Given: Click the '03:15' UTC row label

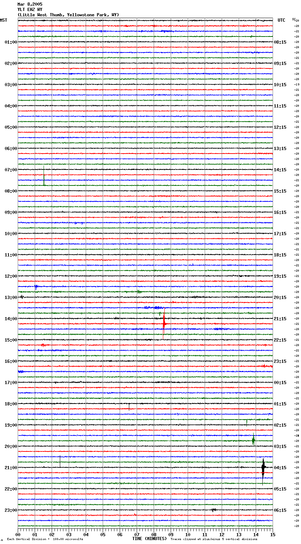Looking at the screenshot, I should 280,446.
